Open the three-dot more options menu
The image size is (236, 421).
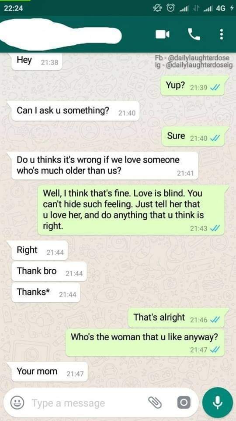(x=221, y=34)
